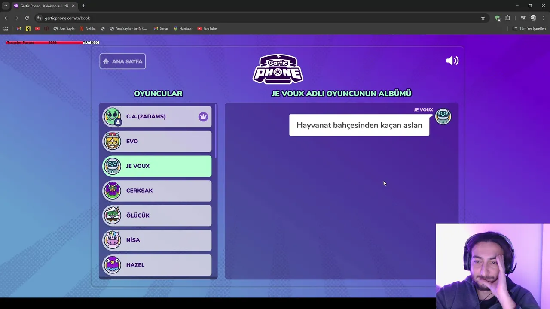The height and width of the screenshot is (309, 550).
Task: Select player ÖLÜCÜK in the list
Action: point(157,215)
